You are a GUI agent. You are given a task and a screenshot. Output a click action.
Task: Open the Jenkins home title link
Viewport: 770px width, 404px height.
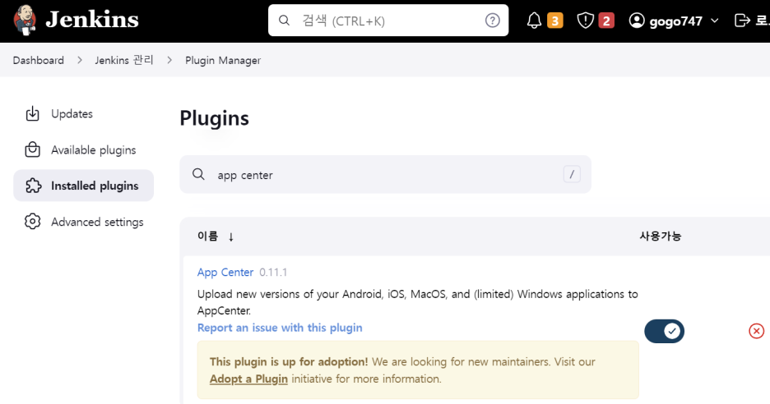point(92,20)
